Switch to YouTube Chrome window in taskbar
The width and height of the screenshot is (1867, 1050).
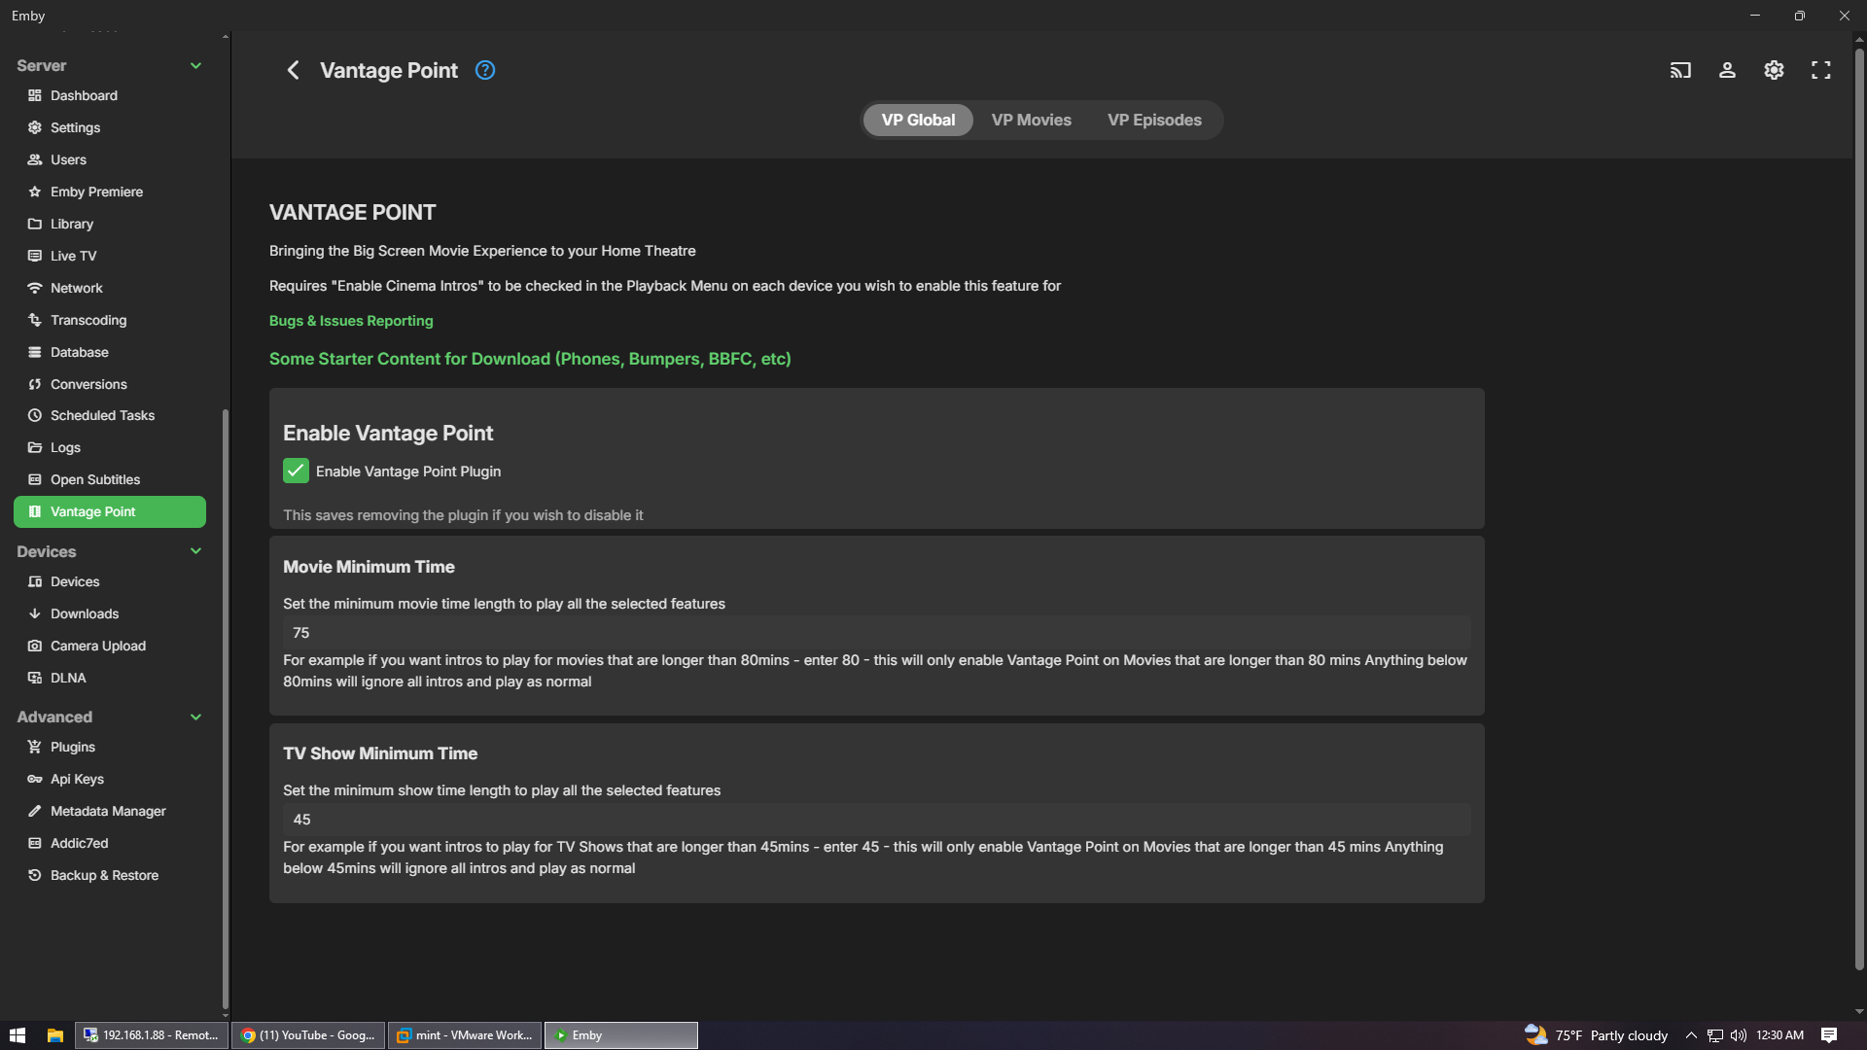[308, 1035]
